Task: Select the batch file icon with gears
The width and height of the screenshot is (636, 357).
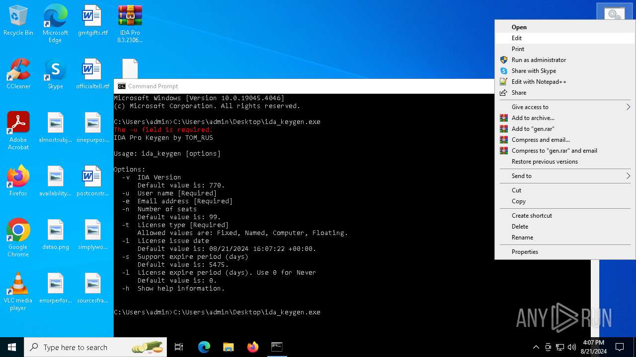Action: pyautogui.click(x=614, y=14)
